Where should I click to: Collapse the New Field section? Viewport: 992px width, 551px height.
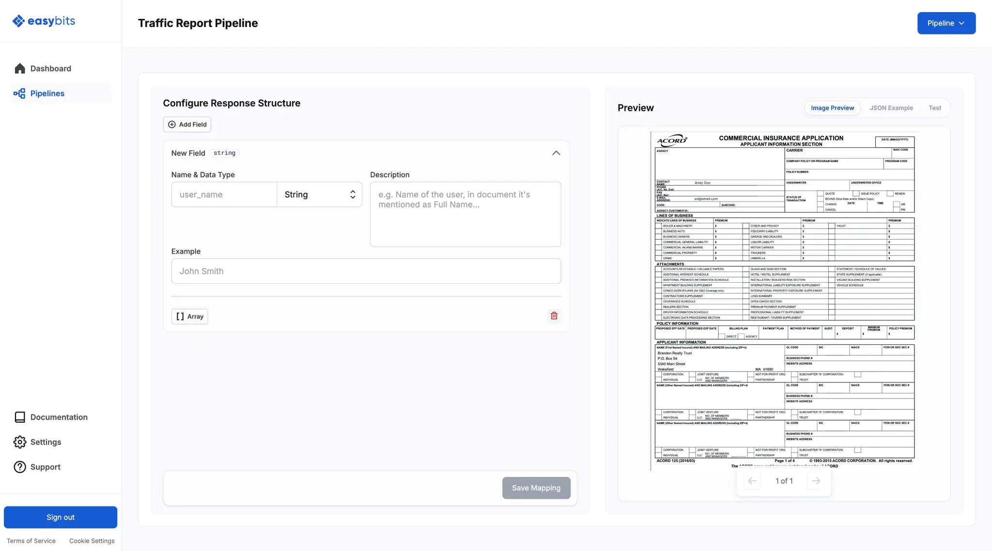pos(556,153)
